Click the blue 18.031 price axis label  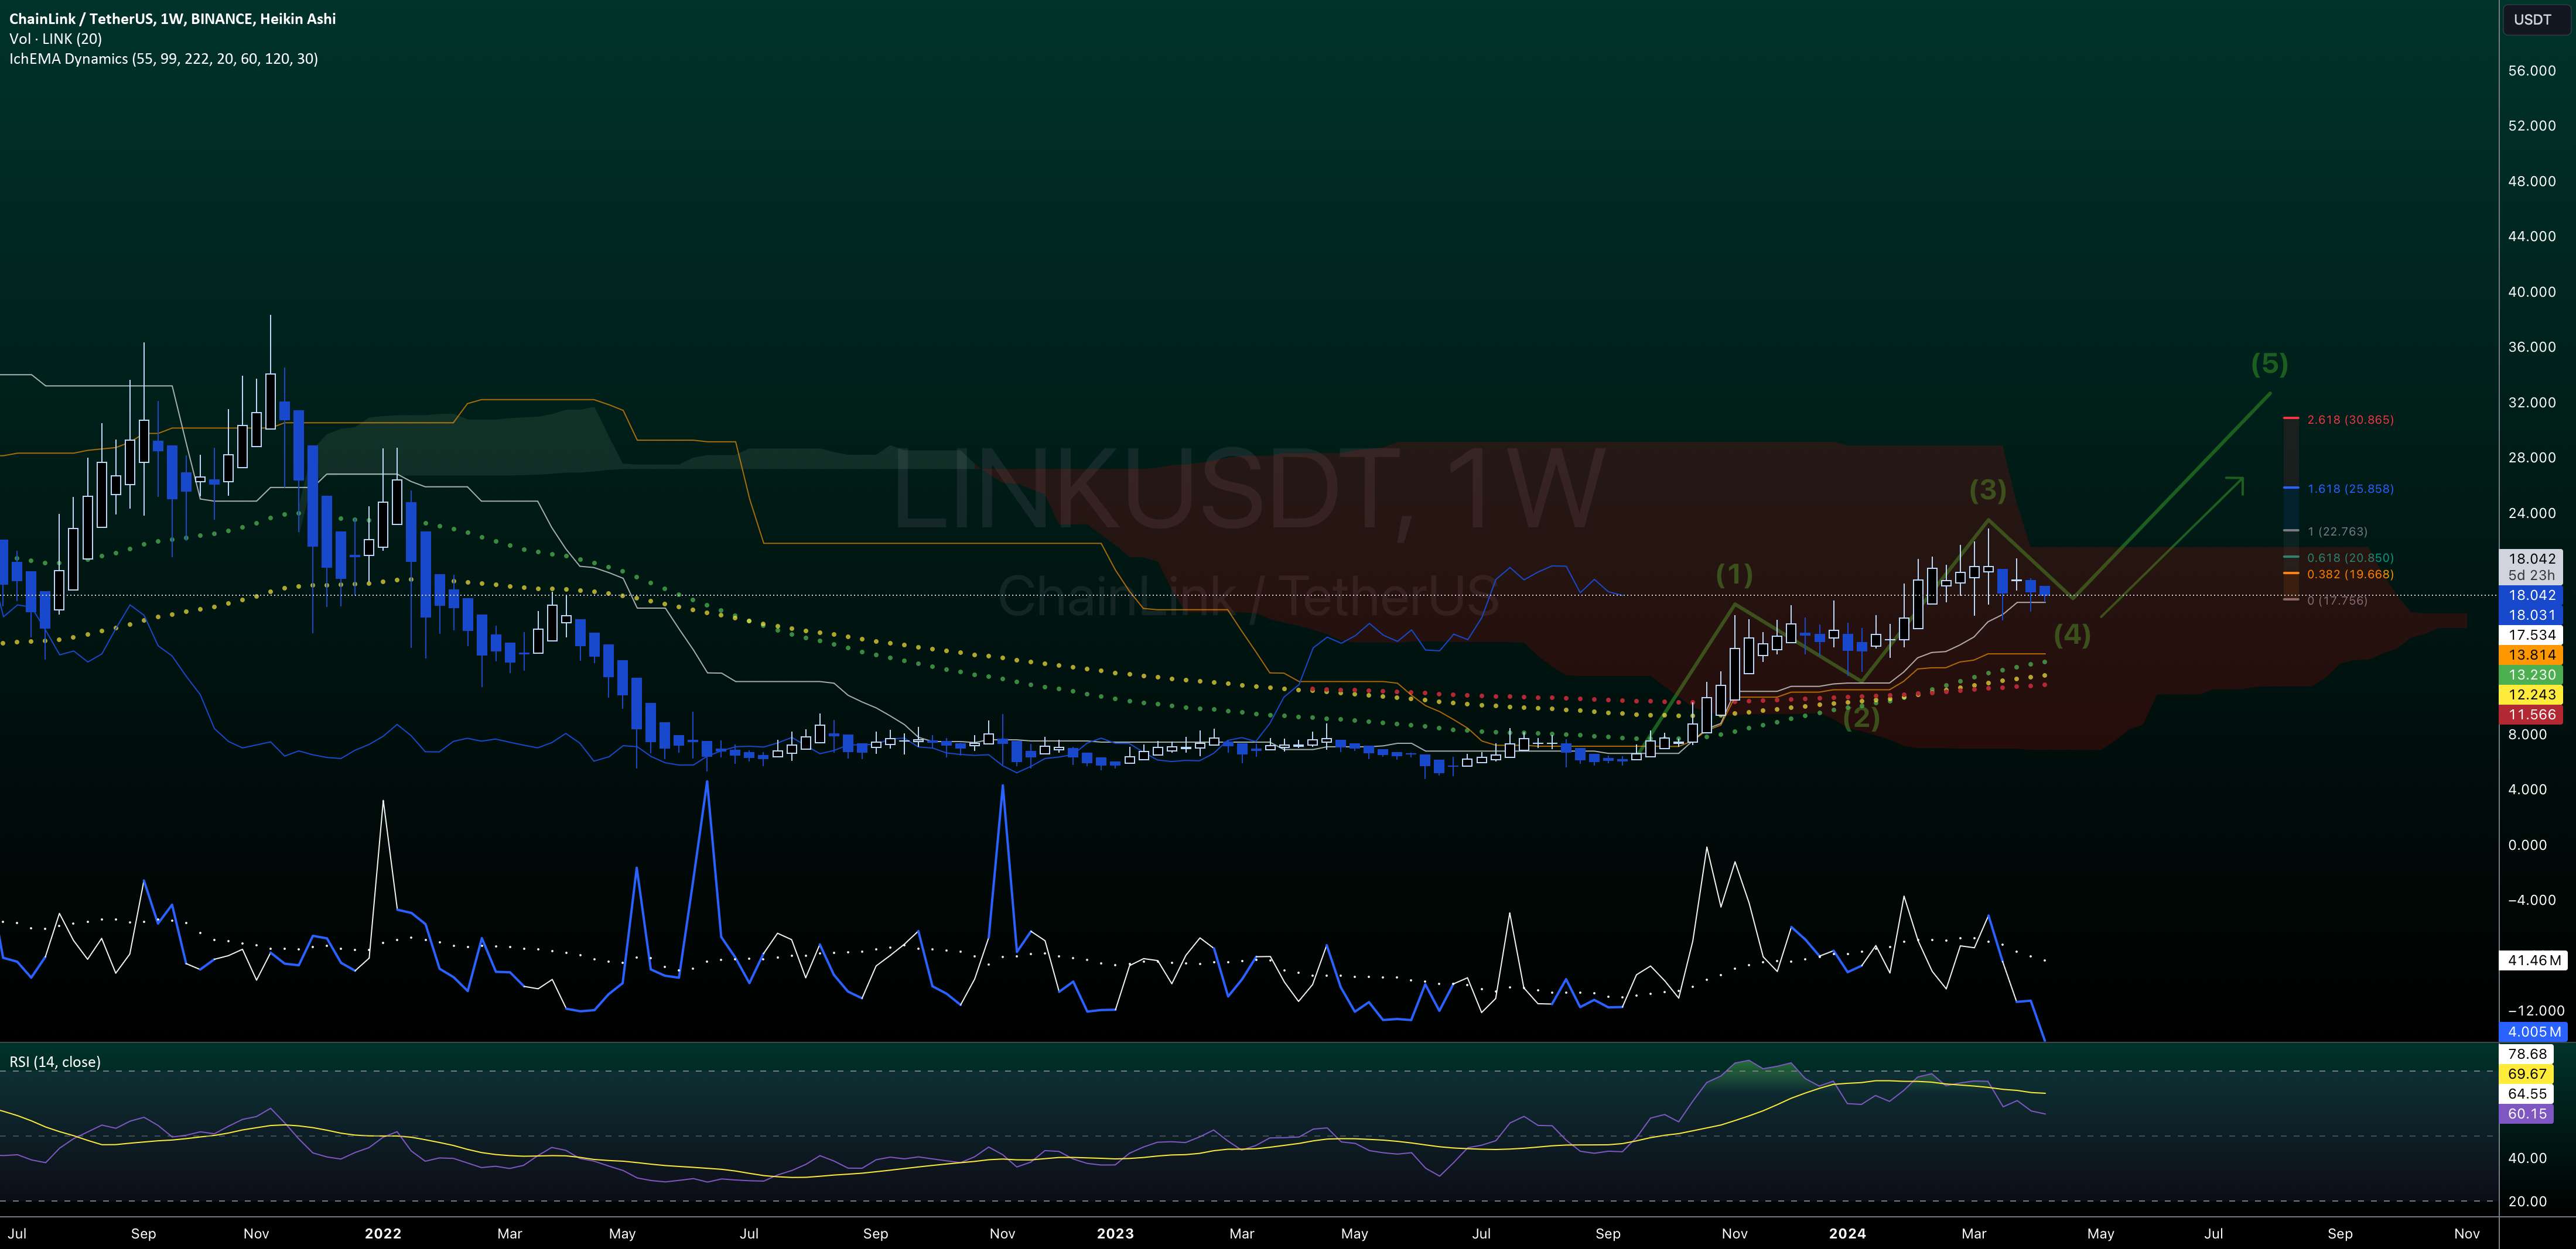point(2532,616)
